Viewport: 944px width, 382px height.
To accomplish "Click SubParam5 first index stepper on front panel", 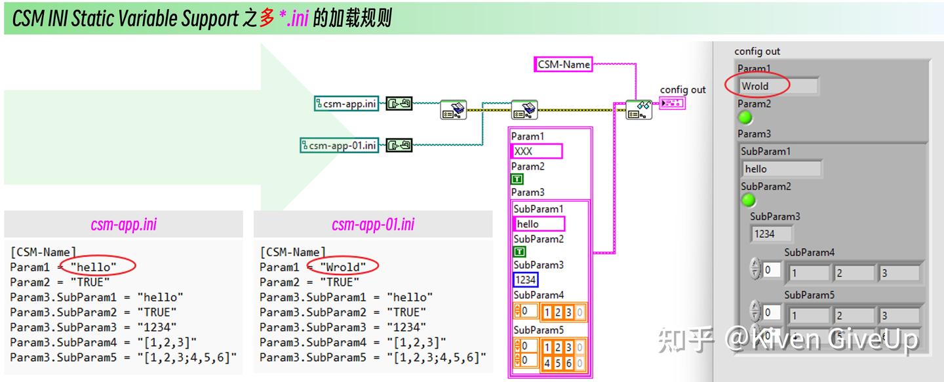I will point(755,311).
